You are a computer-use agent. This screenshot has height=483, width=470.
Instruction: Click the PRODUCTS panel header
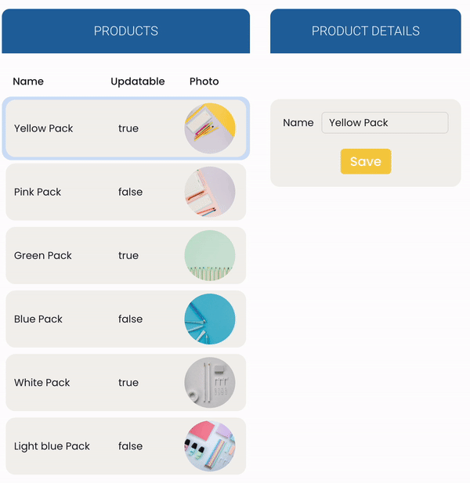[126, 31]
